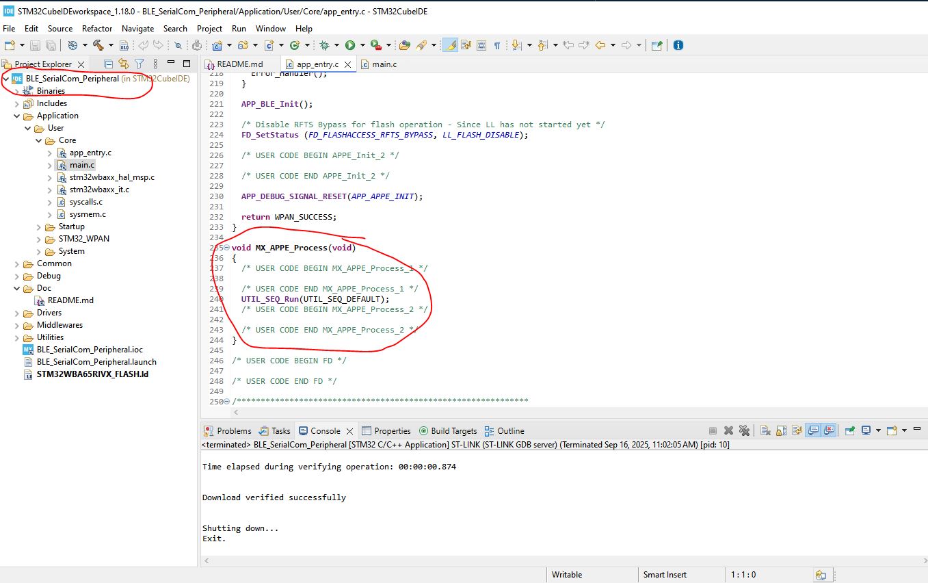Click the Pin Editor icon in main toolbar
Viewport: 928px width, 583px height.
tap(657, 45)
